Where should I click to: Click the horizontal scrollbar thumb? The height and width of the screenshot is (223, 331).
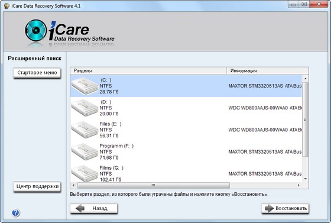point(154,185)
